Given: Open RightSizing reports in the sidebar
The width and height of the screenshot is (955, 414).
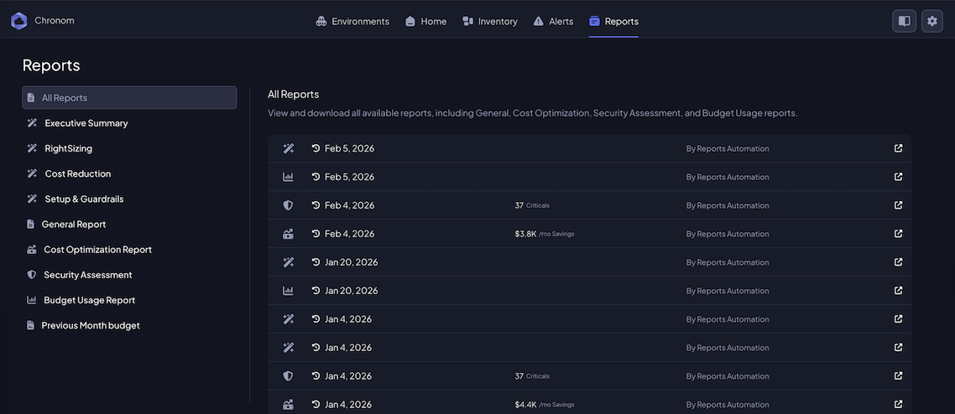Looking at the screenshot, I should point(68,148).
